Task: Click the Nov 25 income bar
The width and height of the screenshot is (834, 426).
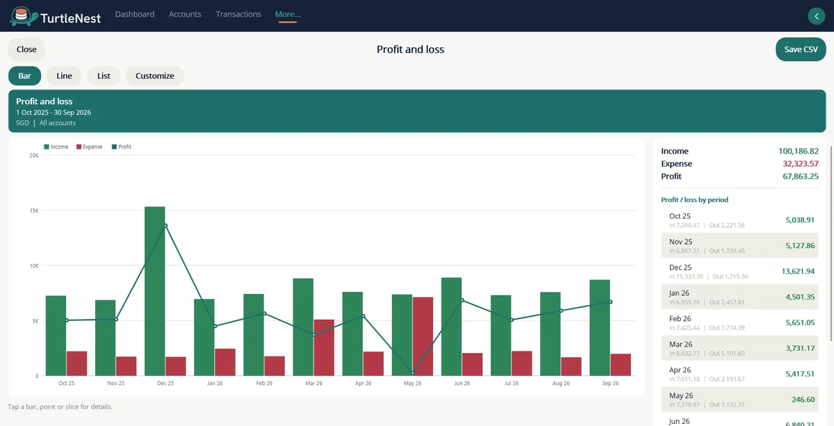Action: pyautogui.click(x=106, y=338)
